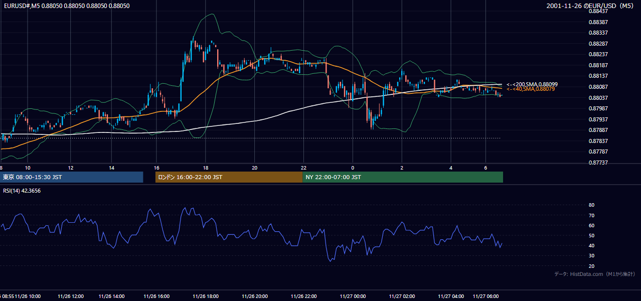Screen dimensions: 641x301
Task: Click price level 0.88037 on the price axis
Action: point(599,97)
